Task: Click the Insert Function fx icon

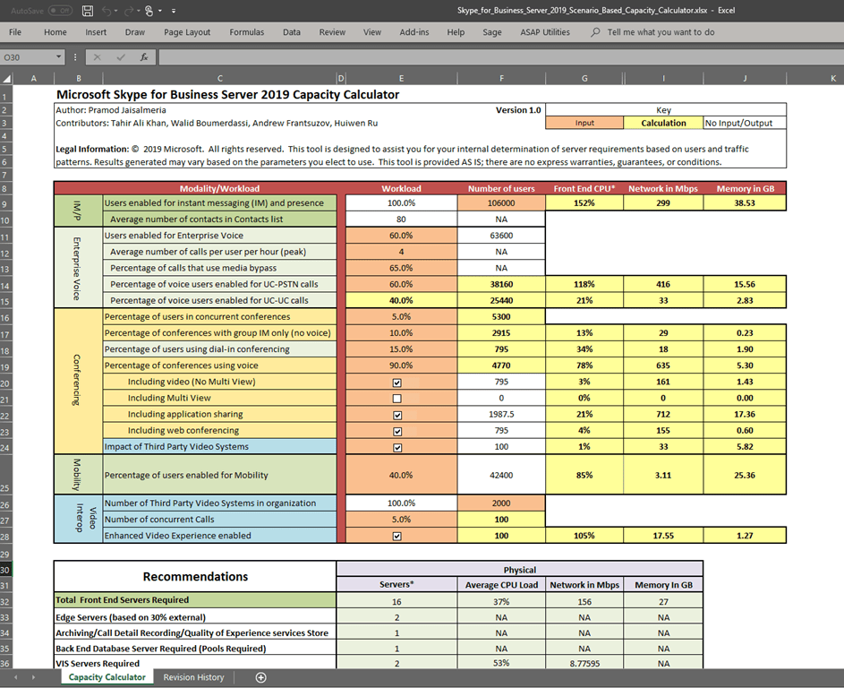Action: coord(143,57)
